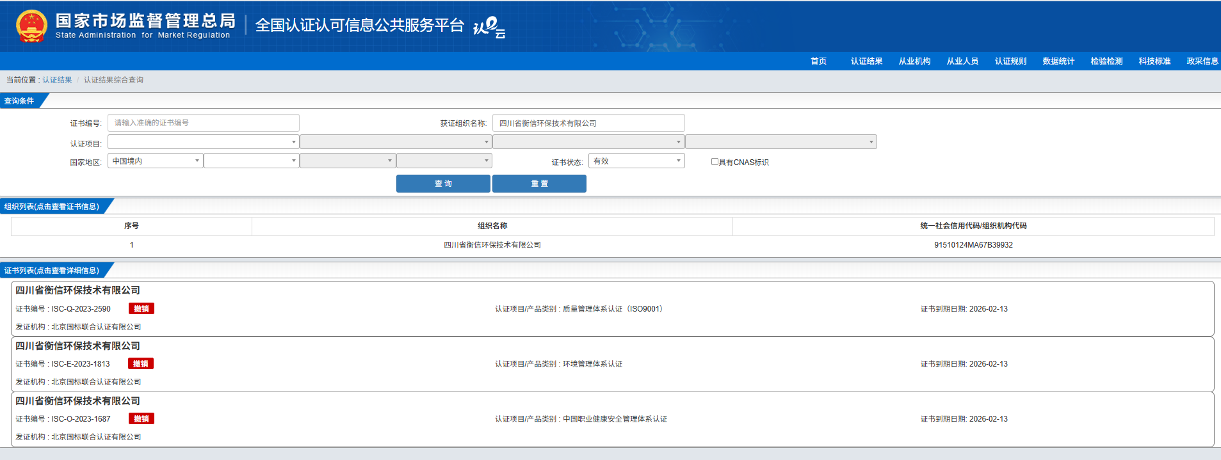This screenshot has width=1221, height=460.
Task: Expand the first 认证项目 dropdown
Action: pyautogui.click(x=204, y=142)
